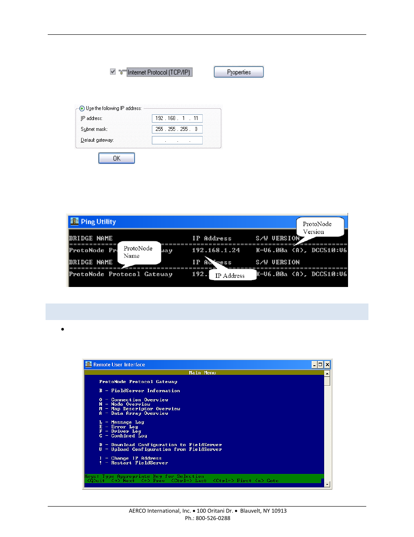This screenshot has width=414, height=537.
Task: Choose 'E - Error Log' entry
Action: (x=118, y=427)
